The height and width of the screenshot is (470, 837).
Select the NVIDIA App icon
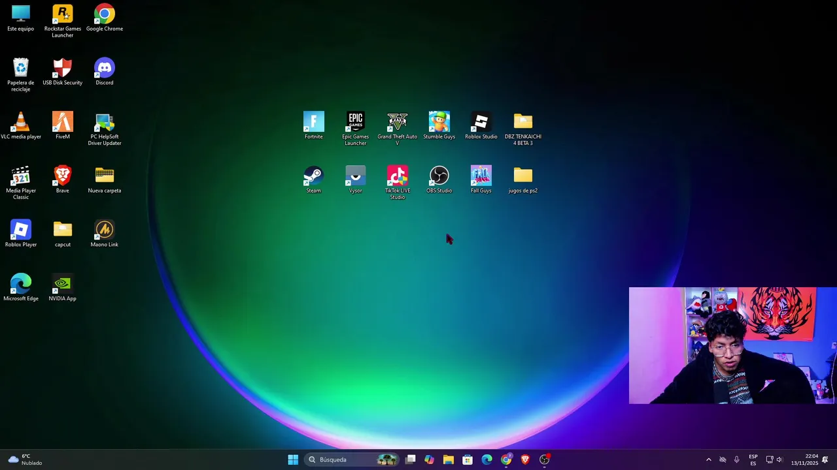(63, 288)
